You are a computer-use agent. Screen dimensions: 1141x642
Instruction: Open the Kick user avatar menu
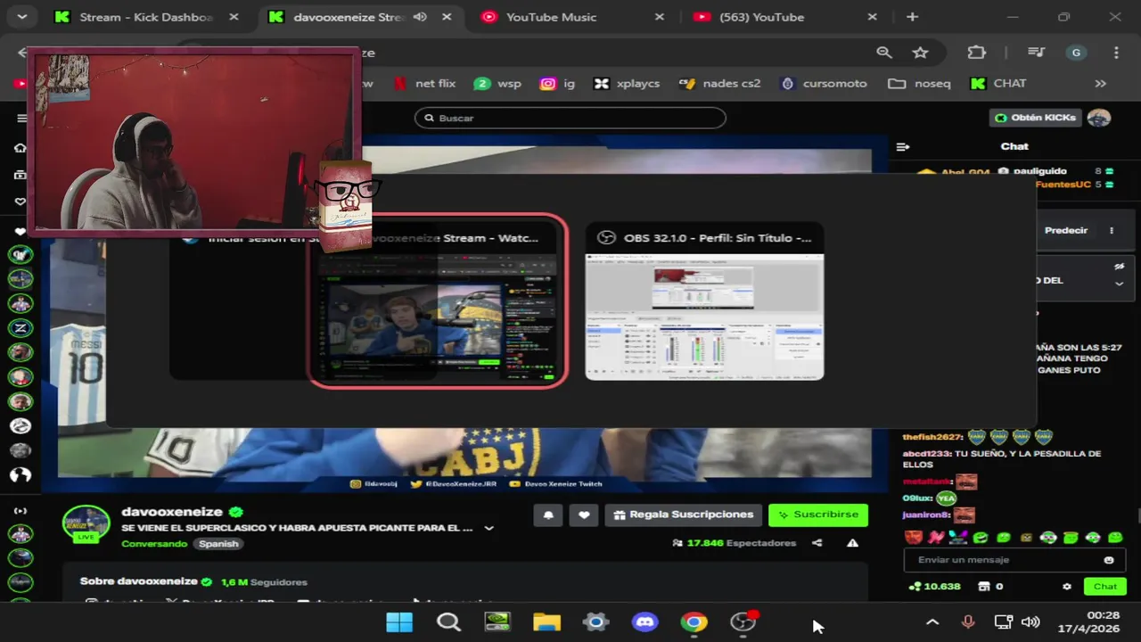1099,118
